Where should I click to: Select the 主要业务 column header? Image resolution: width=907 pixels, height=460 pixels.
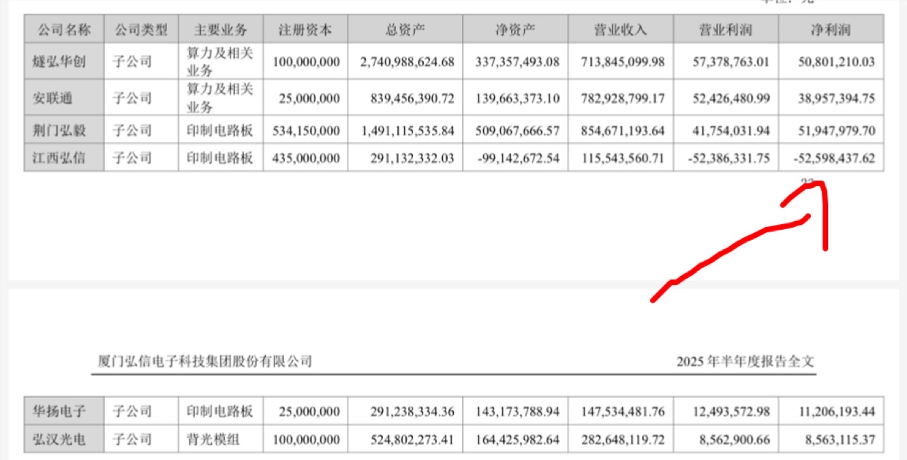coord(220,30)
